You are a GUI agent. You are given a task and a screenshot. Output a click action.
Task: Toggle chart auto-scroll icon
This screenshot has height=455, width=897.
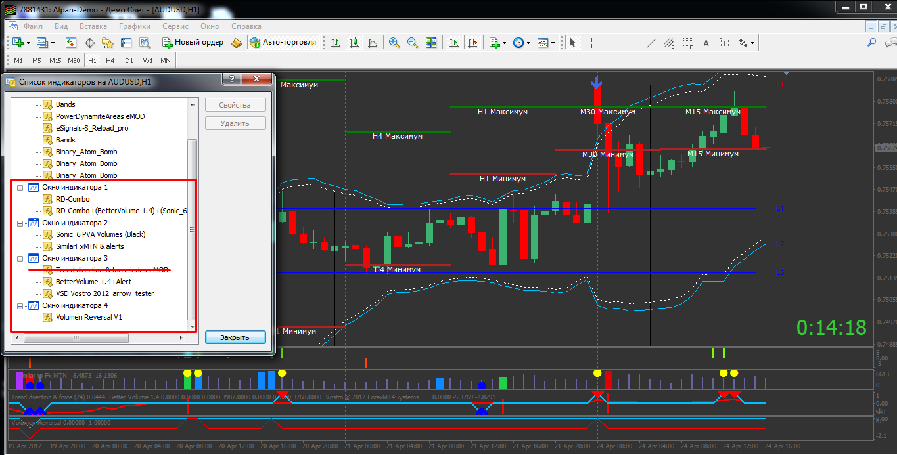point(454,43)
